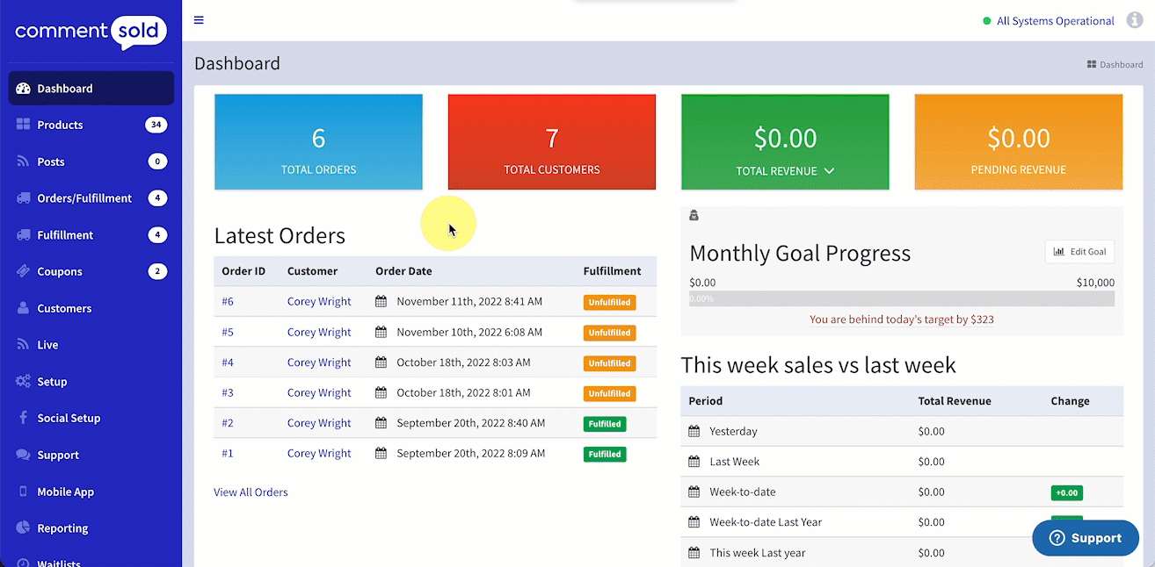
Task: Open order #6 link
Action: coord(228,302)
